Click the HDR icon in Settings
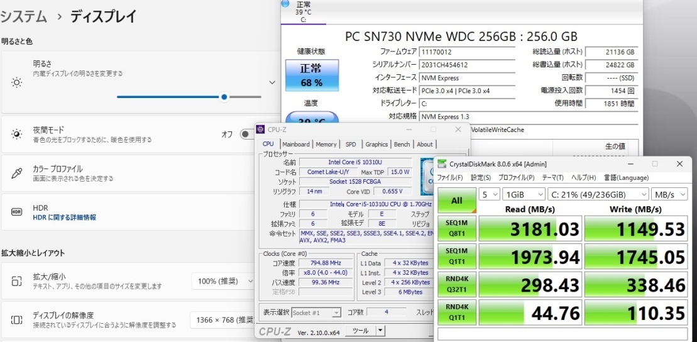Viewport: 697px width, 342px height. pos(16,212)
